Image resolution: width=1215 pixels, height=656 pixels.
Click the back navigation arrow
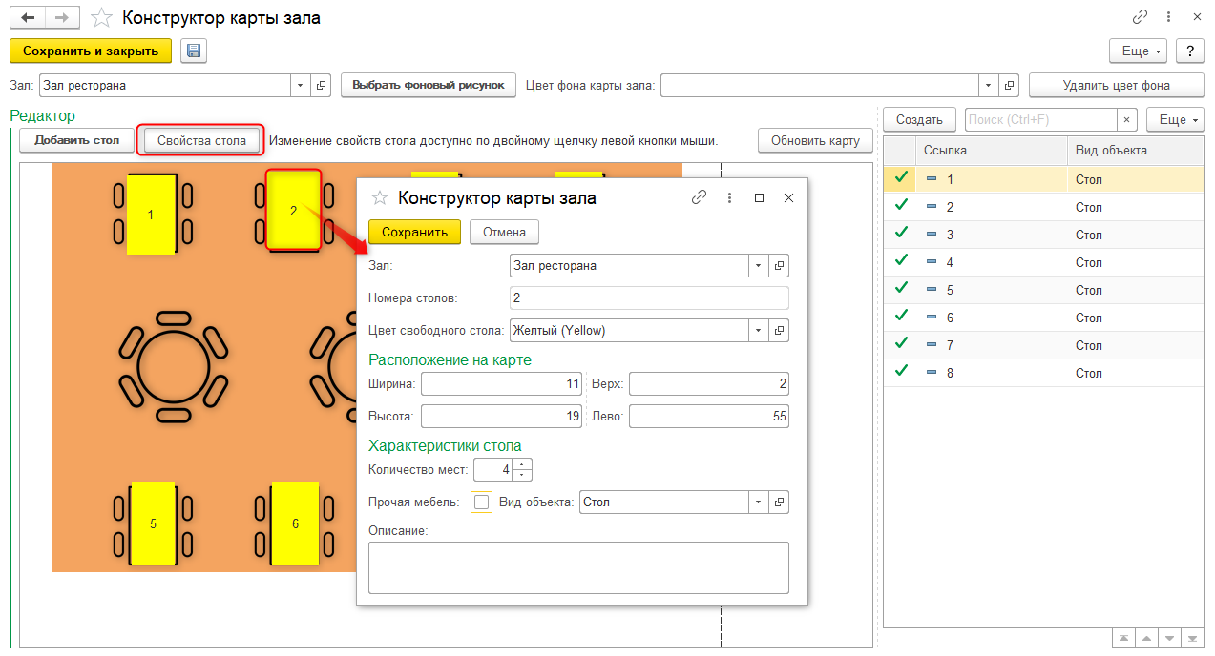coord(29,18)
